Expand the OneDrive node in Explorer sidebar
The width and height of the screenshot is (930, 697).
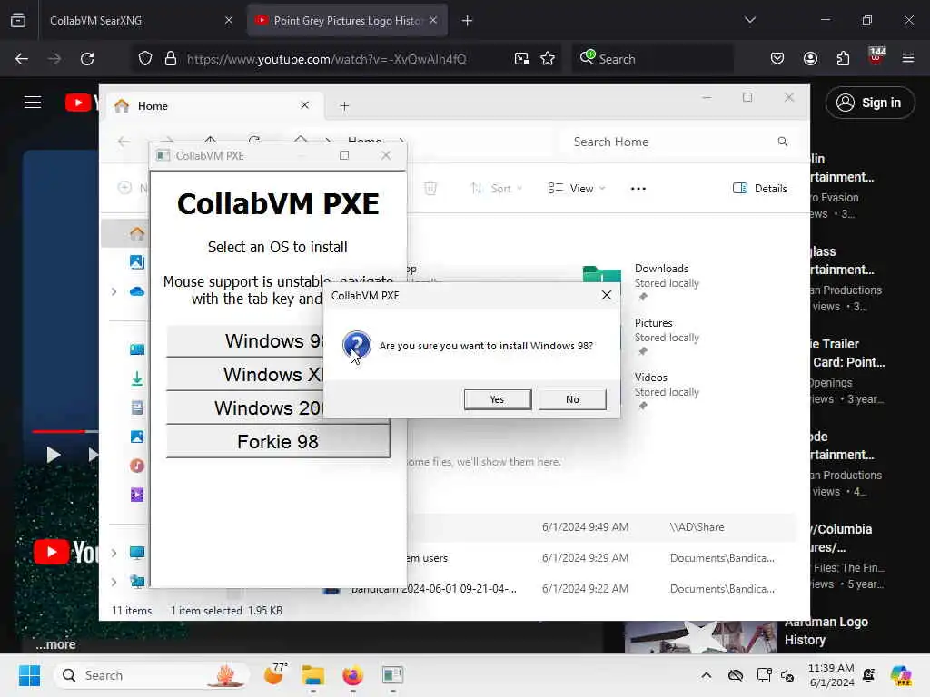[x=114, y=291]
